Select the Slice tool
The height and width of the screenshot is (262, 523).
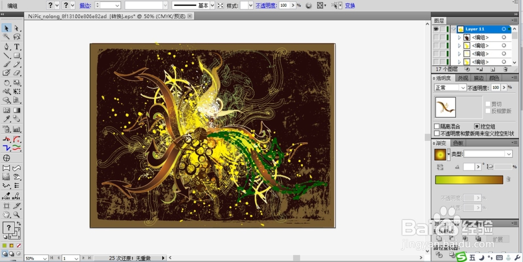point(17,206)
